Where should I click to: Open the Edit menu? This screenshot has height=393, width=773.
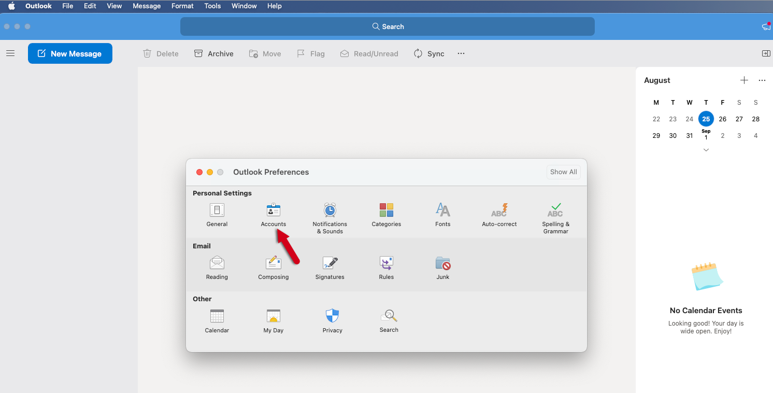point(90,6)
